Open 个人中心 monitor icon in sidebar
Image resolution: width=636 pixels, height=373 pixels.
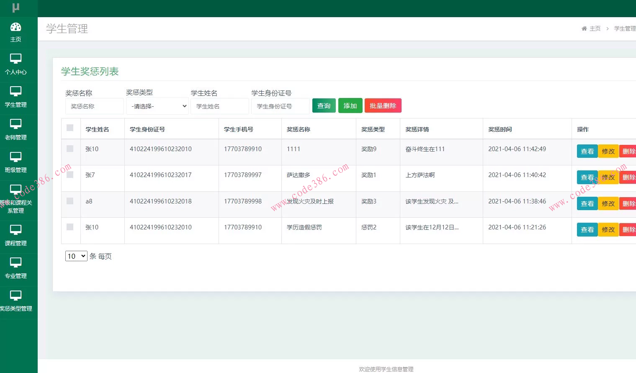[x=15, y=59]
